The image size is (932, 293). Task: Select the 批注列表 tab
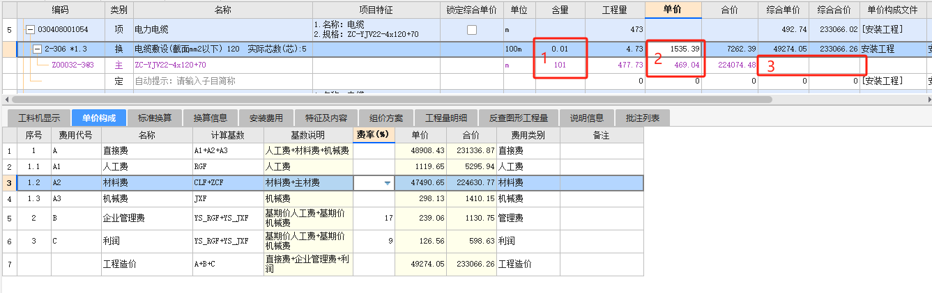click(x=643, y=118)
